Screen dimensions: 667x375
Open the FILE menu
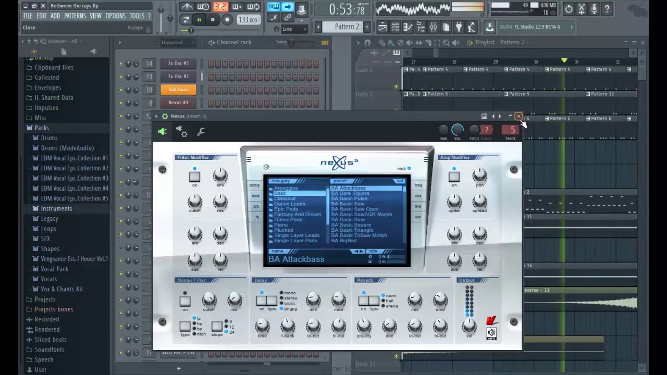click(x=28, y=16)
